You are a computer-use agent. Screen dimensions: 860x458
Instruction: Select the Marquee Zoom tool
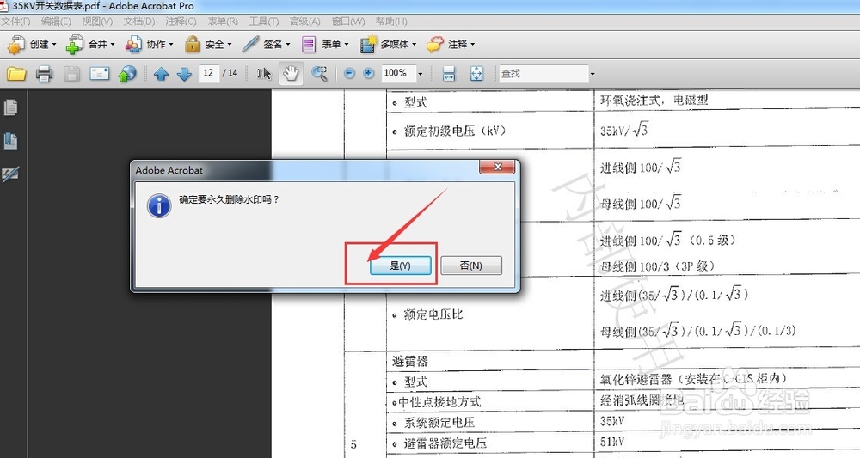pyautogui.click(x=319, y=73)
